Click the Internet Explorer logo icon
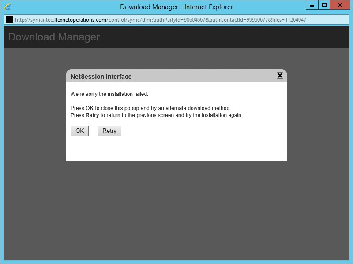 point(8,7)
